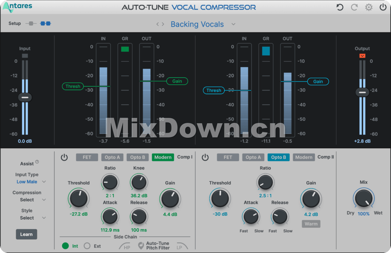Open the Backing Vocals preset dropdown

pyautogui.click(x=233, y=24)
